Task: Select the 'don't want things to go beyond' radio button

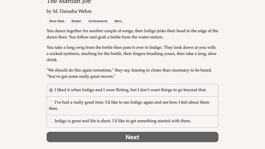Action: click(51, 90)
